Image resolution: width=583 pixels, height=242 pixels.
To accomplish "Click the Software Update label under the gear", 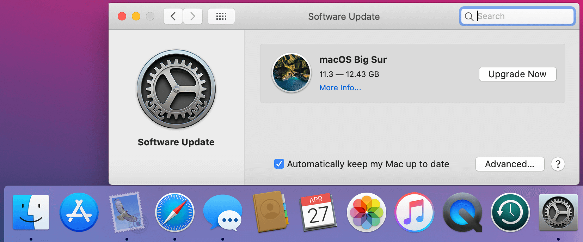I will (x=176, y=142).
